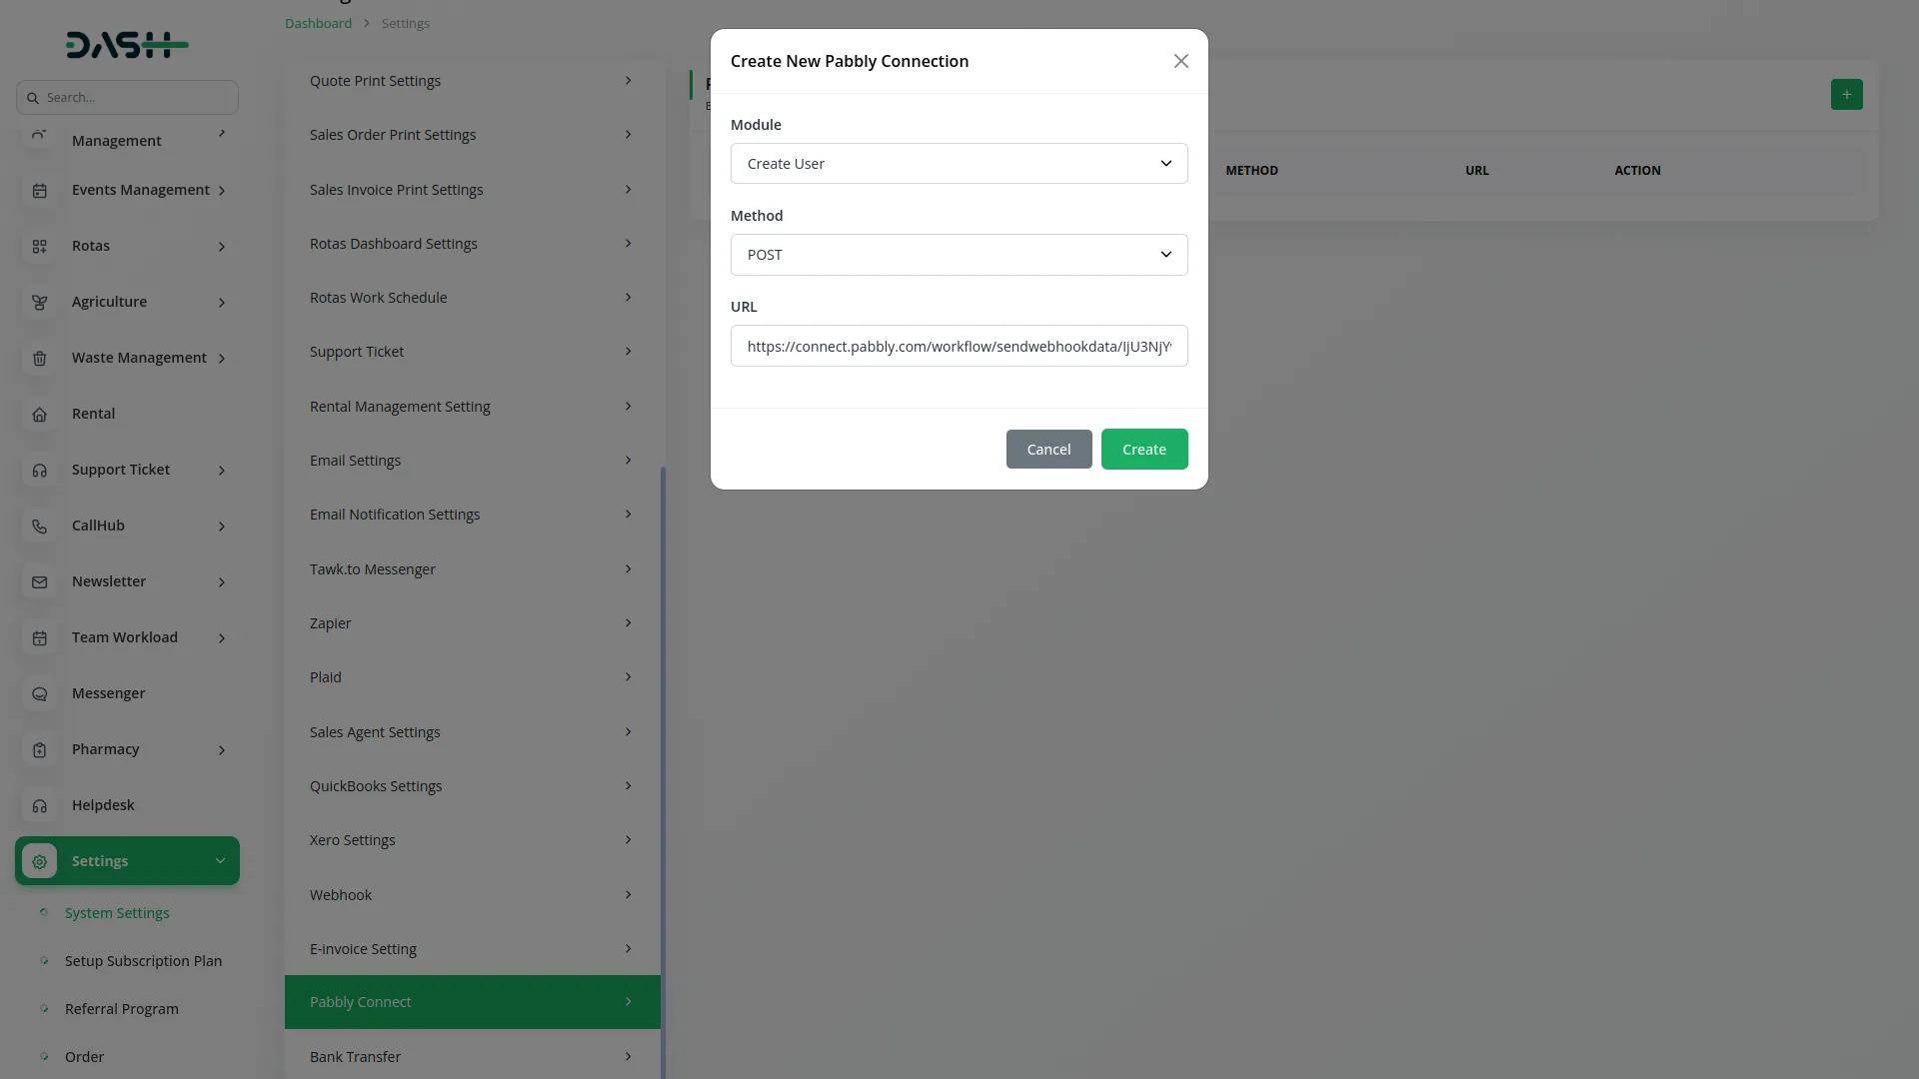
Task: Click the Messenger chat bubble icon
Action: [x=39, y=693]
